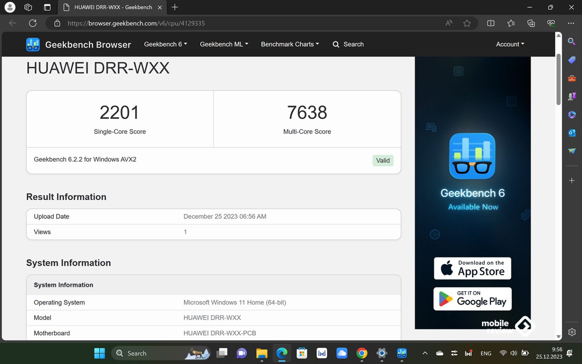Click Download on the App Store button
Viewport: 582px width, 364px height.
click(472, 268)
